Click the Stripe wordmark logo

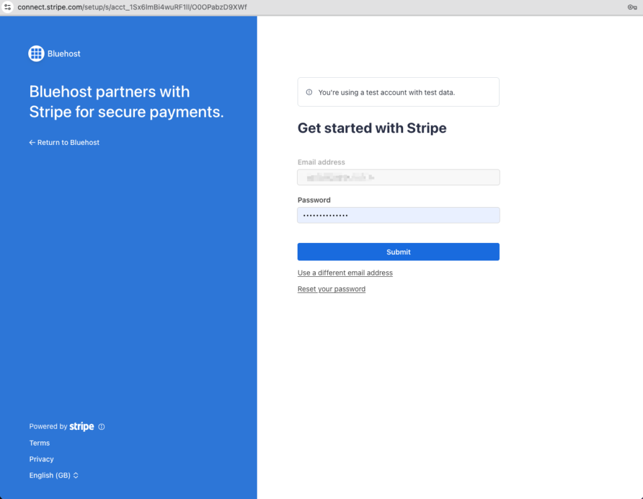coord(82,427)
